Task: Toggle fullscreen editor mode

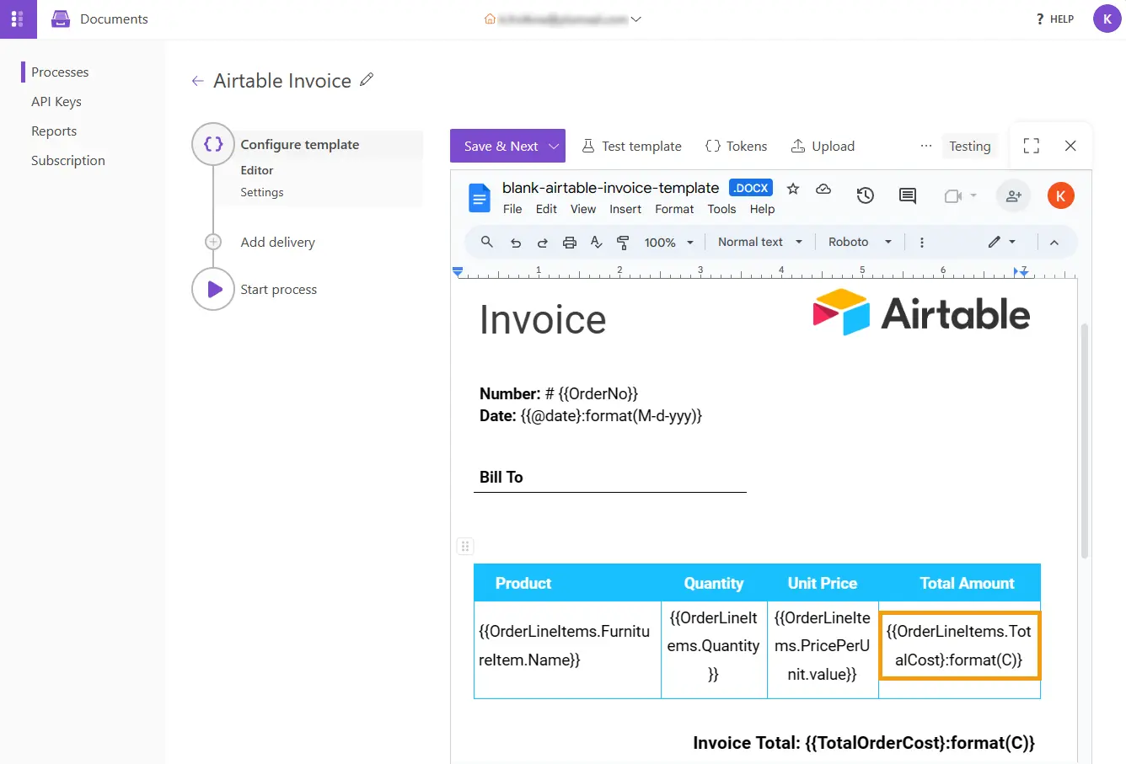Action: 1031,146
